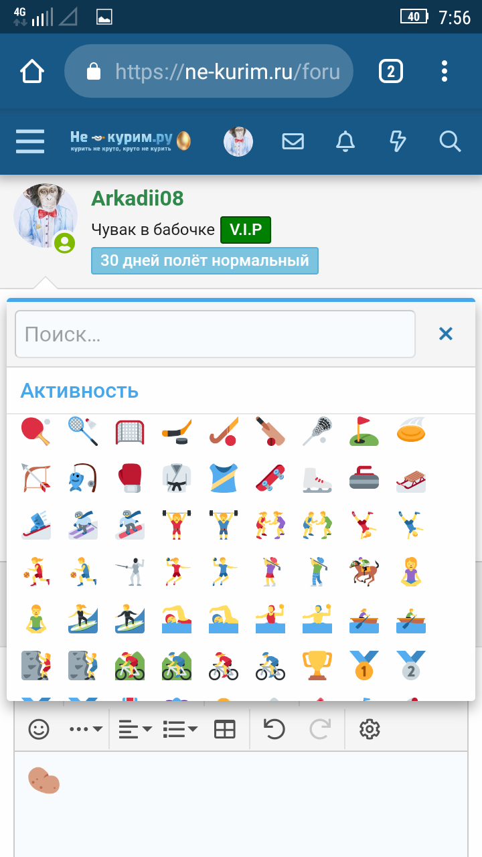Viewport: 482px width, 857px height.
Task: Select the ping pong paddle emoji
Action: (x=35, y=431)
